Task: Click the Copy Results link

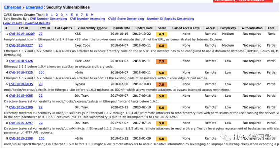Action: [13, 23]
